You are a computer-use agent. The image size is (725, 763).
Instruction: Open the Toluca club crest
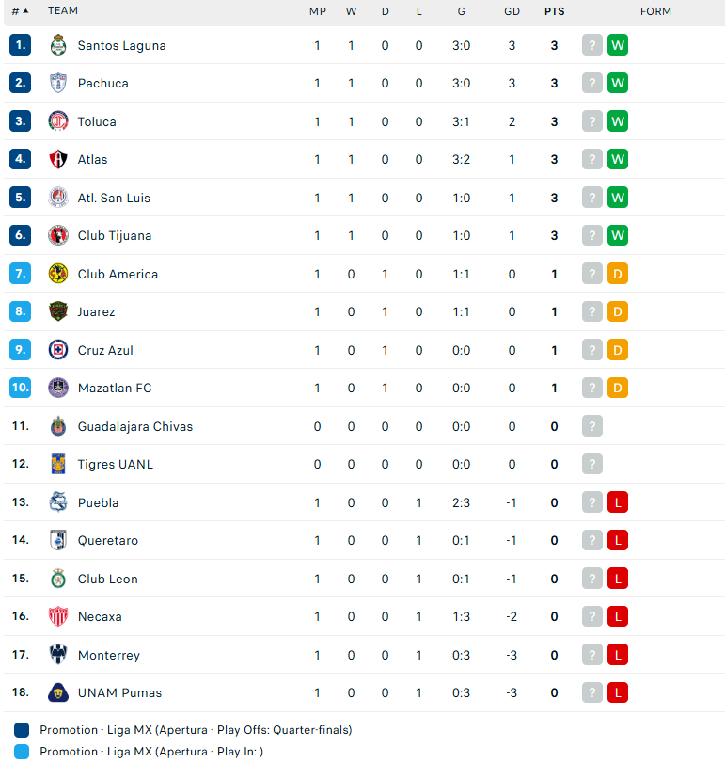coord(58,121)
